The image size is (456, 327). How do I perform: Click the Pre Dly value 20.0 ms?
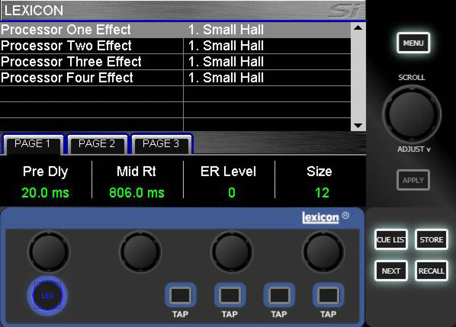point(45,193)
